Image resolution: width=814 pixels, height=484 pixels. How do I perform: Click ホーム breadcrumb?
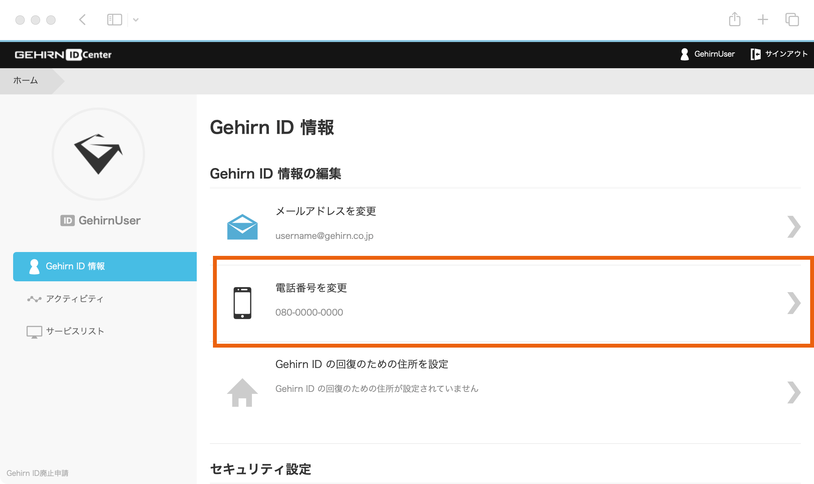[x=25, y=81]
